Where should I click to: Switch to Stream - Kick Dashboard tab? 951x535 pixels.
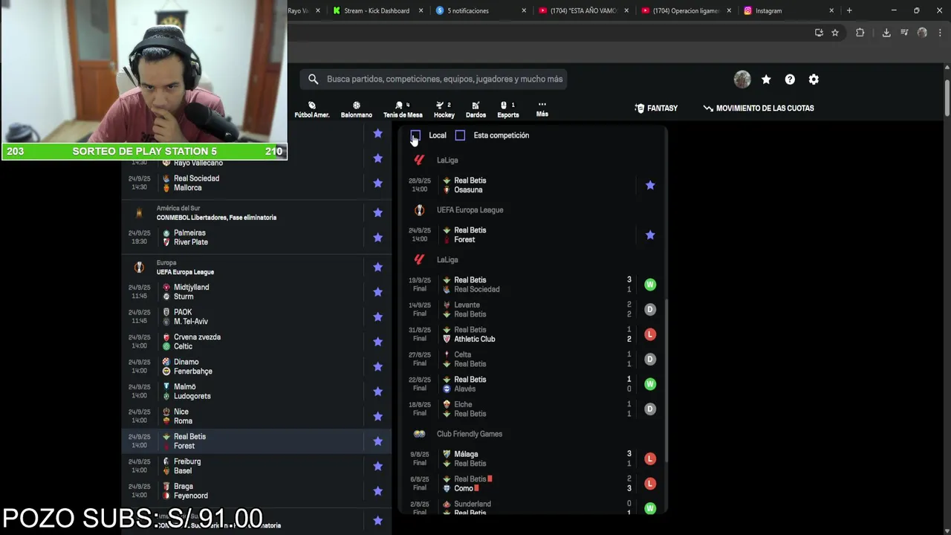click(x=377, y=11)
